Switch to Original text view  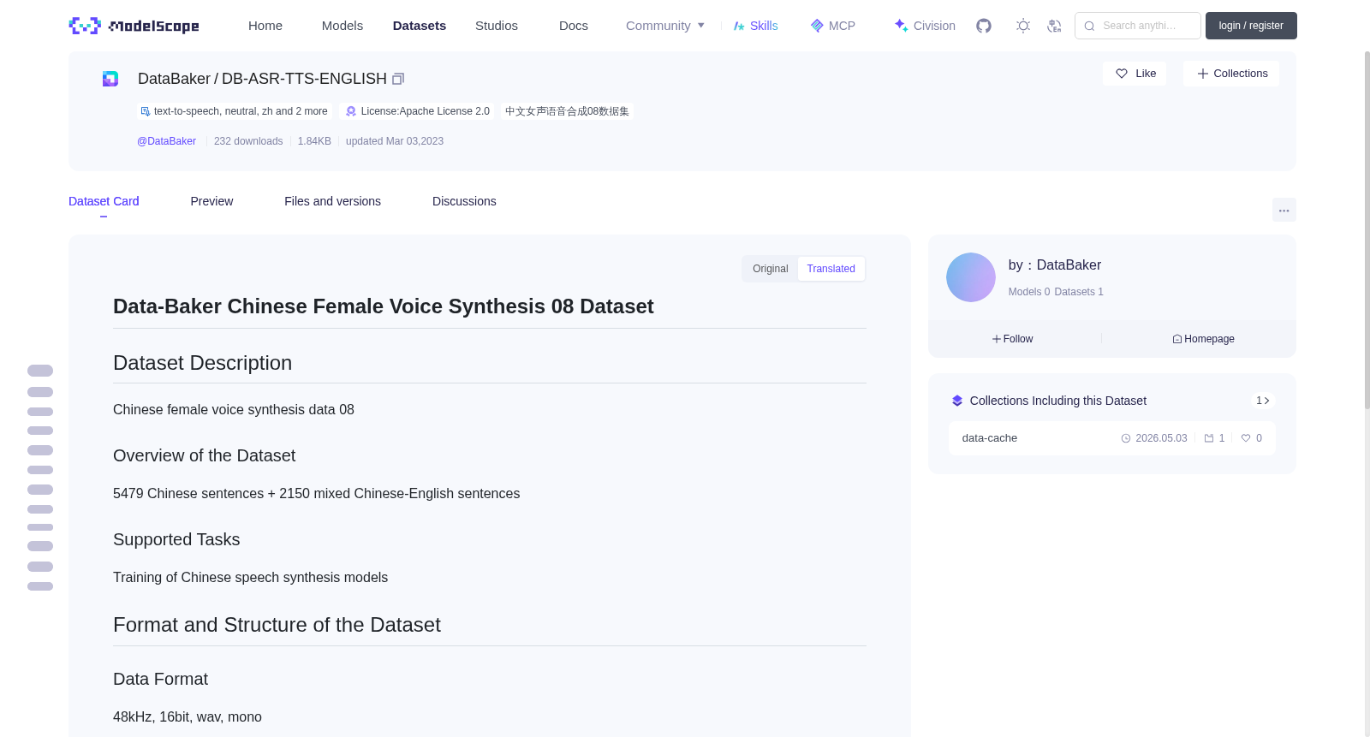[x=770, y=269]
